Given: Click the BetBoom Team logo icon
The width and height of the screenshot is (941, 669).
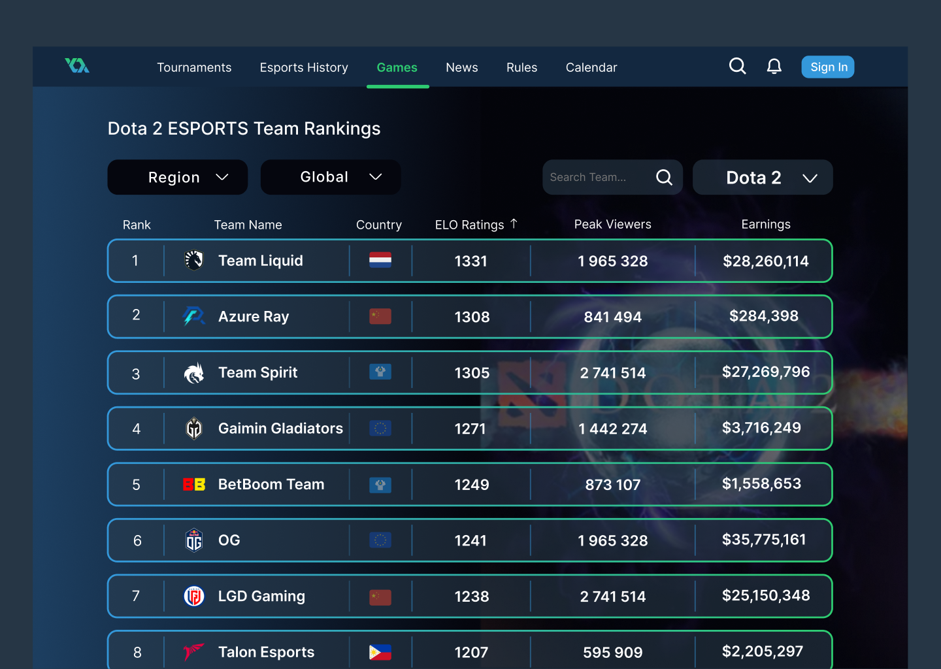Looking at the screenshot, I should [194, 484].
